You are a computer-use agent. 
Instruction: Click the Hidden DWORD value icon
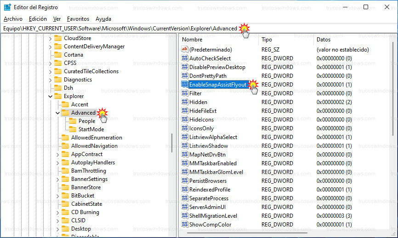pyautogui.click(x=185, y=102)
